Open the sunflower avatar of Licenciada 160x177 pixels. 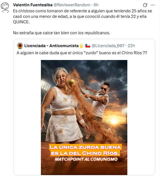[20, 46]
